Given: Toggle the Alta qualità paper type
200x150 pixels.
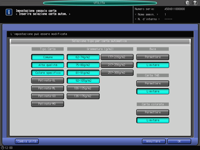Looking at the screenshot, I should click(x=48, y=65).
